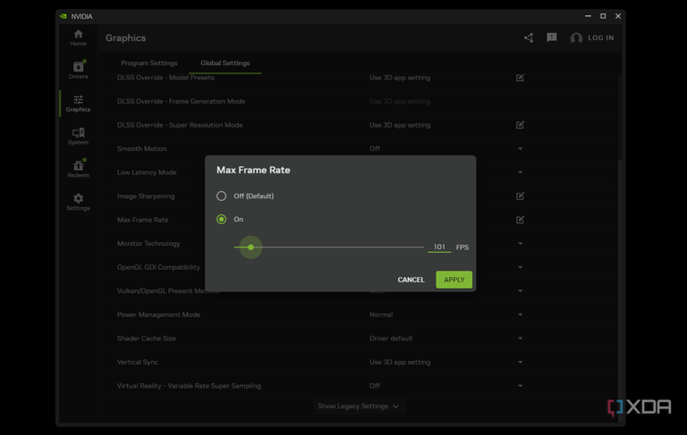The width and height of the screenshot is (687, 435).
Task: Edit DLSS Override Model Presets setting
Action: coord(520,78)
